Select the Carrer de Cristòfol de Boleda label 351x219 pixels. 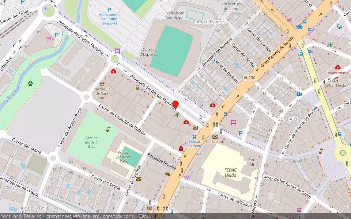[x=122, y=120]
